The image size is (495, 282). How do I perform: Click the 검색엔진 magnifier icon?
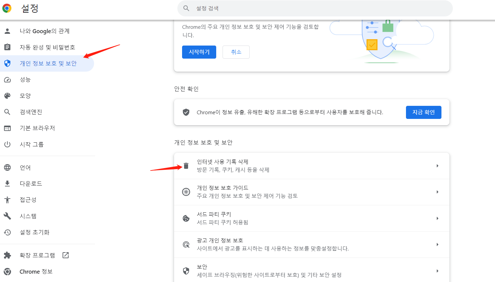pos(7,112)
